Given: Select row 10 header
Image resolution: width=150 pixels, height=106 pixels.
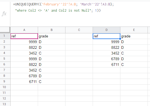Looking at the screenshot, I should point(5,87).
